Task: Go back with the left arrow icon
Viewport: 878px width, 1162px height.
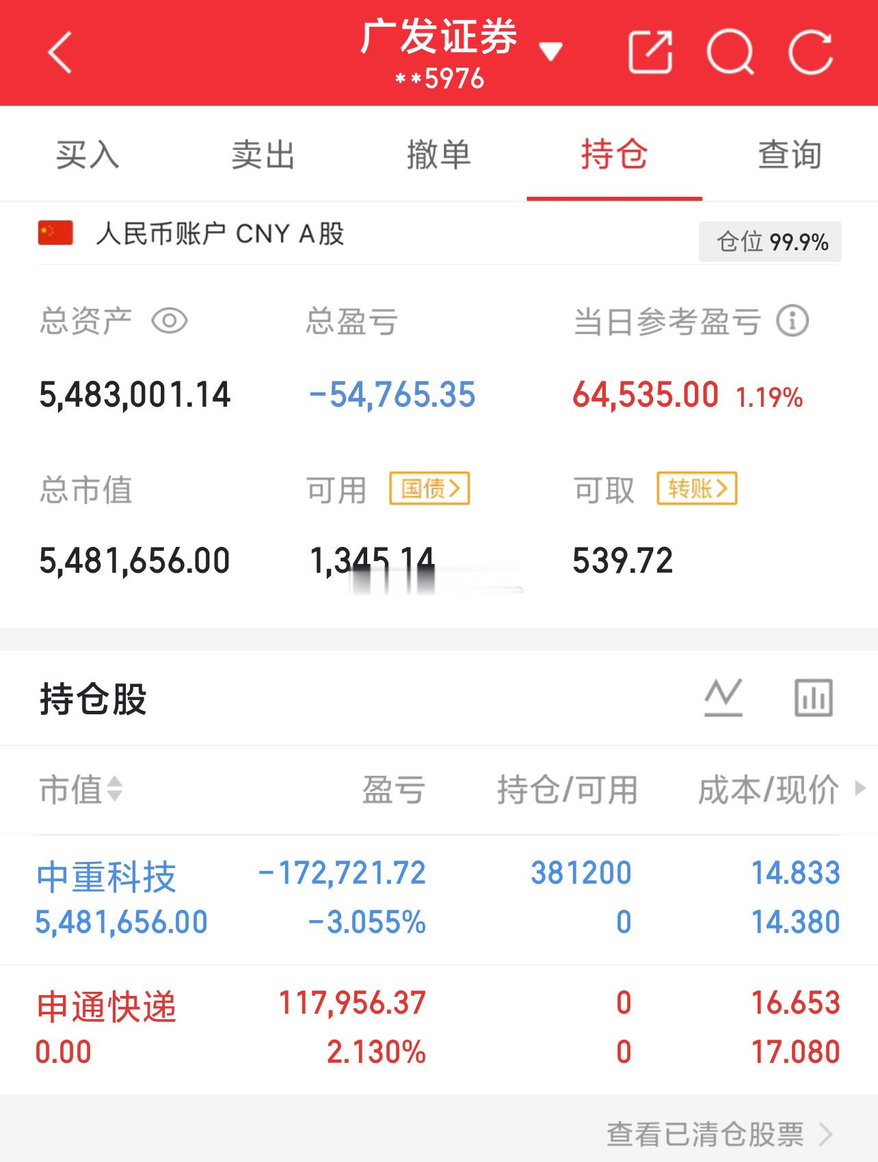Action: 59,53
